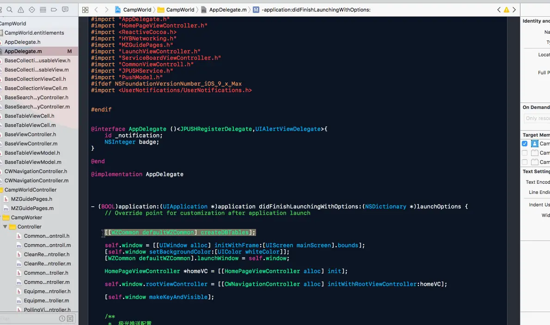This screenshot has width=550, height=325.
Task: Uncheck the first checked target membership box
Action: (525, 144)
